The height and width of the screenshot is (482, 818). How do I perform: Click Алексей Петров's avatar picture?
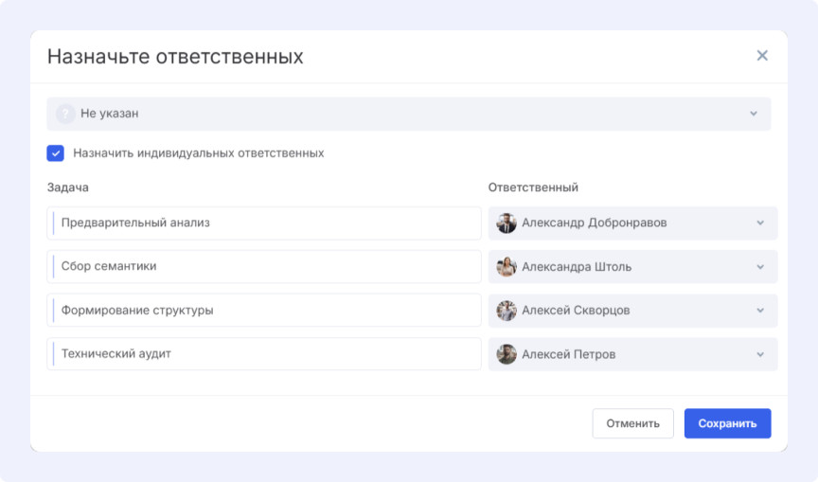[x=507, y=354]
